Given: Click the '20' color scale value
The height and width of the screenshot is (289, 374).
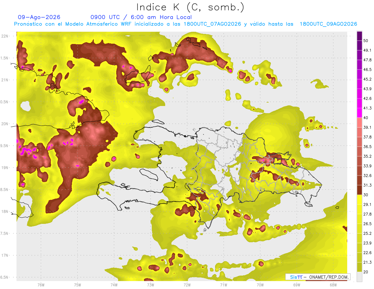Looking at the screenshot, I should pos(366,272).
